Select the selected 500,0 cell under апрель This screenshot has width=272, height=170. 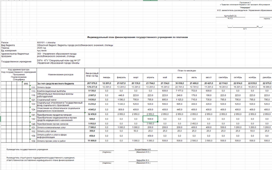point(150,119)
